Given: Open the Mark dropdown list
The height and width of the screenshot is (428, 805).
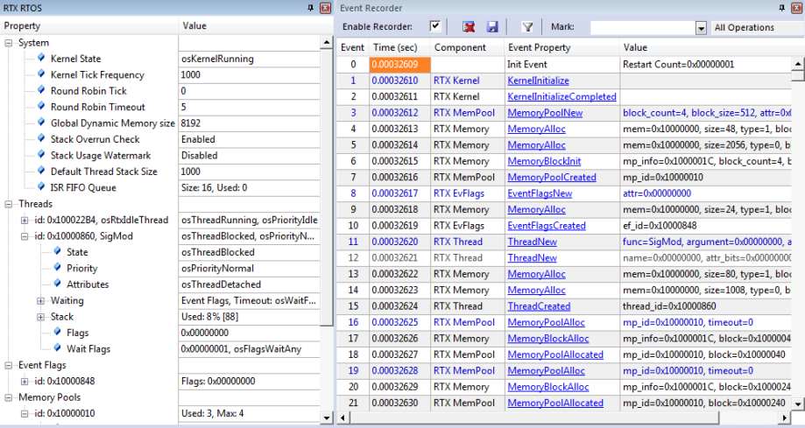Looking at the screenshot, I should (700, 28).
